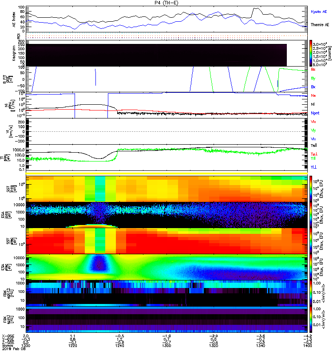This screenshot has width=333, height=355.
Task: Select the black "Ni" legend entry
Action: coord(313,104)
